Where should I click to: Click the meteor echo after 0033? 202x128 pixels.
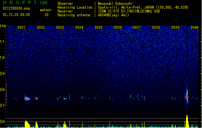coord(65,99)
